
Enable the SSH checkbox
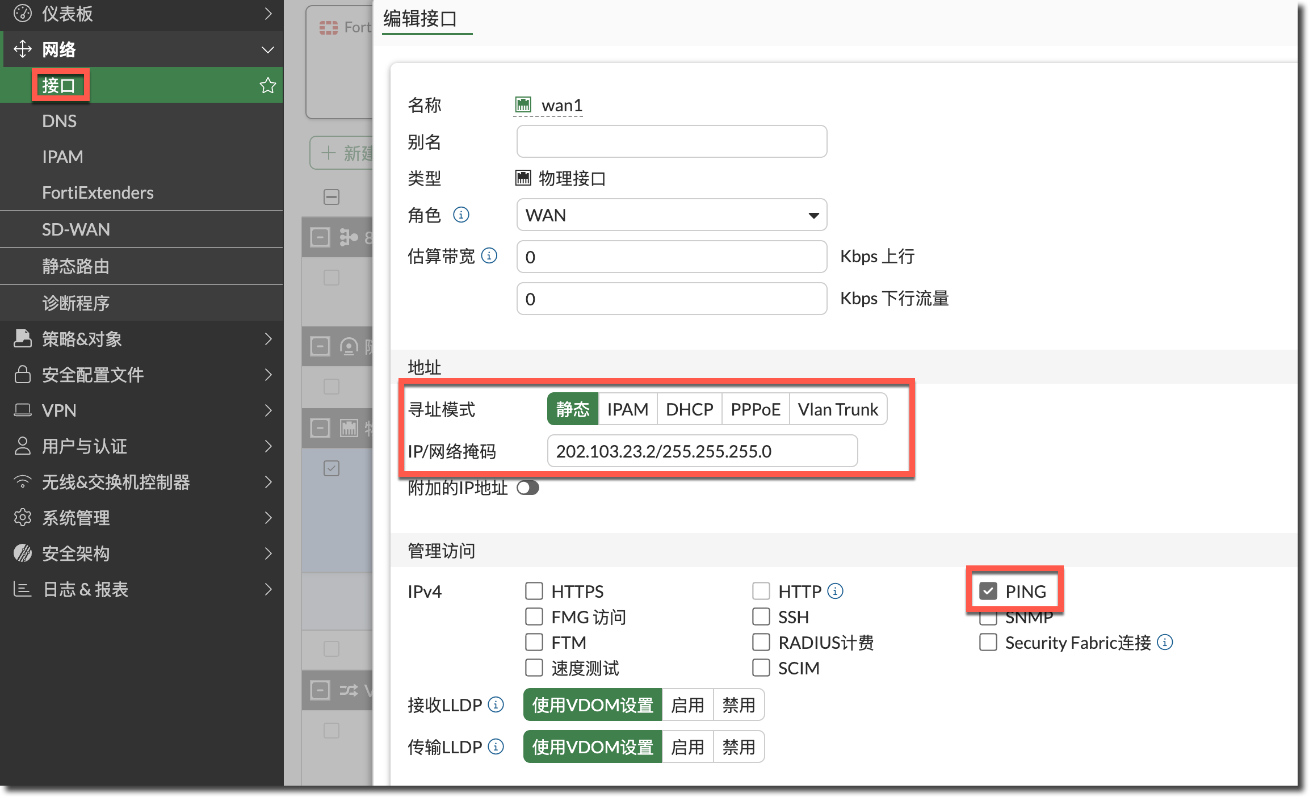[761, 616]
